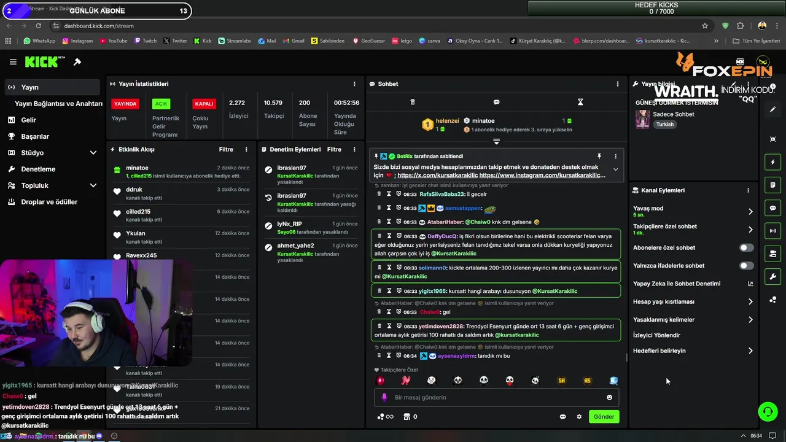Toggle Yalnızca ifadelerle sohbet switch

746,266
